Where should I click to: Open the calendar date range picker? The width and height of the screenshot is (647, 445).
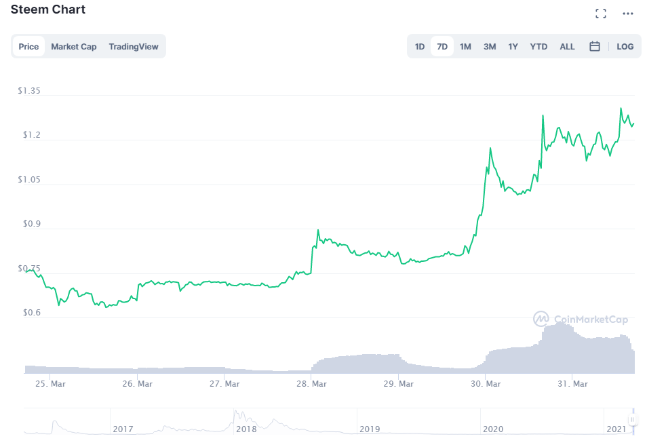[x=595, y=47]
